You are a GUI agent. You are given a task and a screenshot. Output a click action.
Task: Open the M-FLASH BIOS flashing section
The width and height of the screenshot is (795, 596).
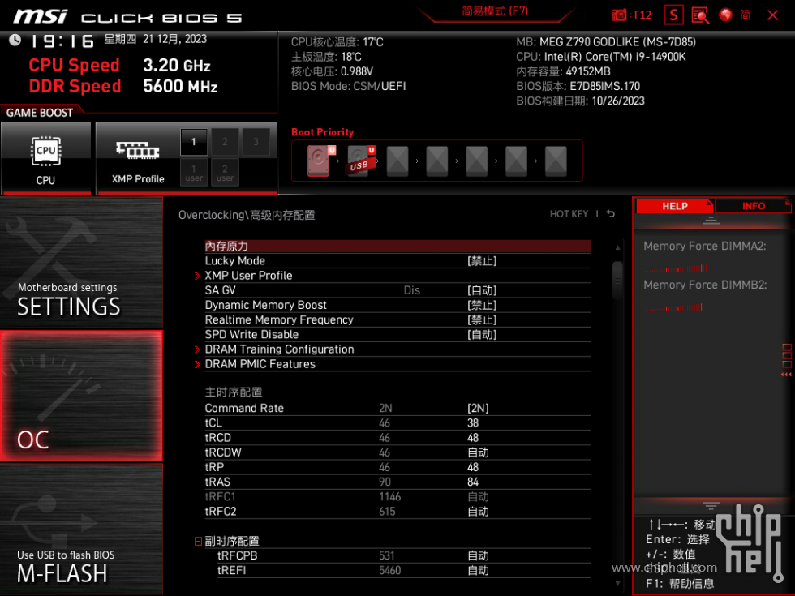click(81, 529)
